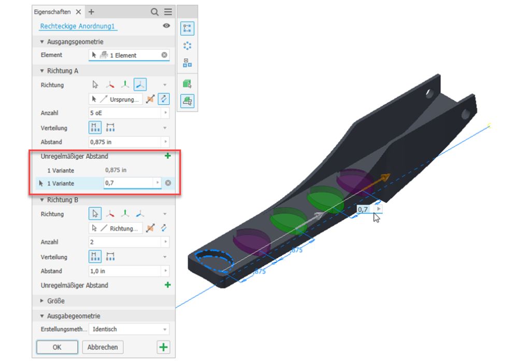
Task: Expand the Größe section
Action: 42,301
